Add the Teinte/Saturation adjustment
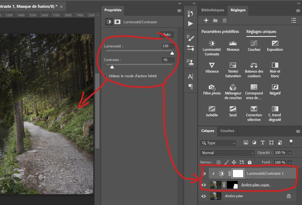Image resolution: width=302 pixels, height=205 pixels. 233,70
